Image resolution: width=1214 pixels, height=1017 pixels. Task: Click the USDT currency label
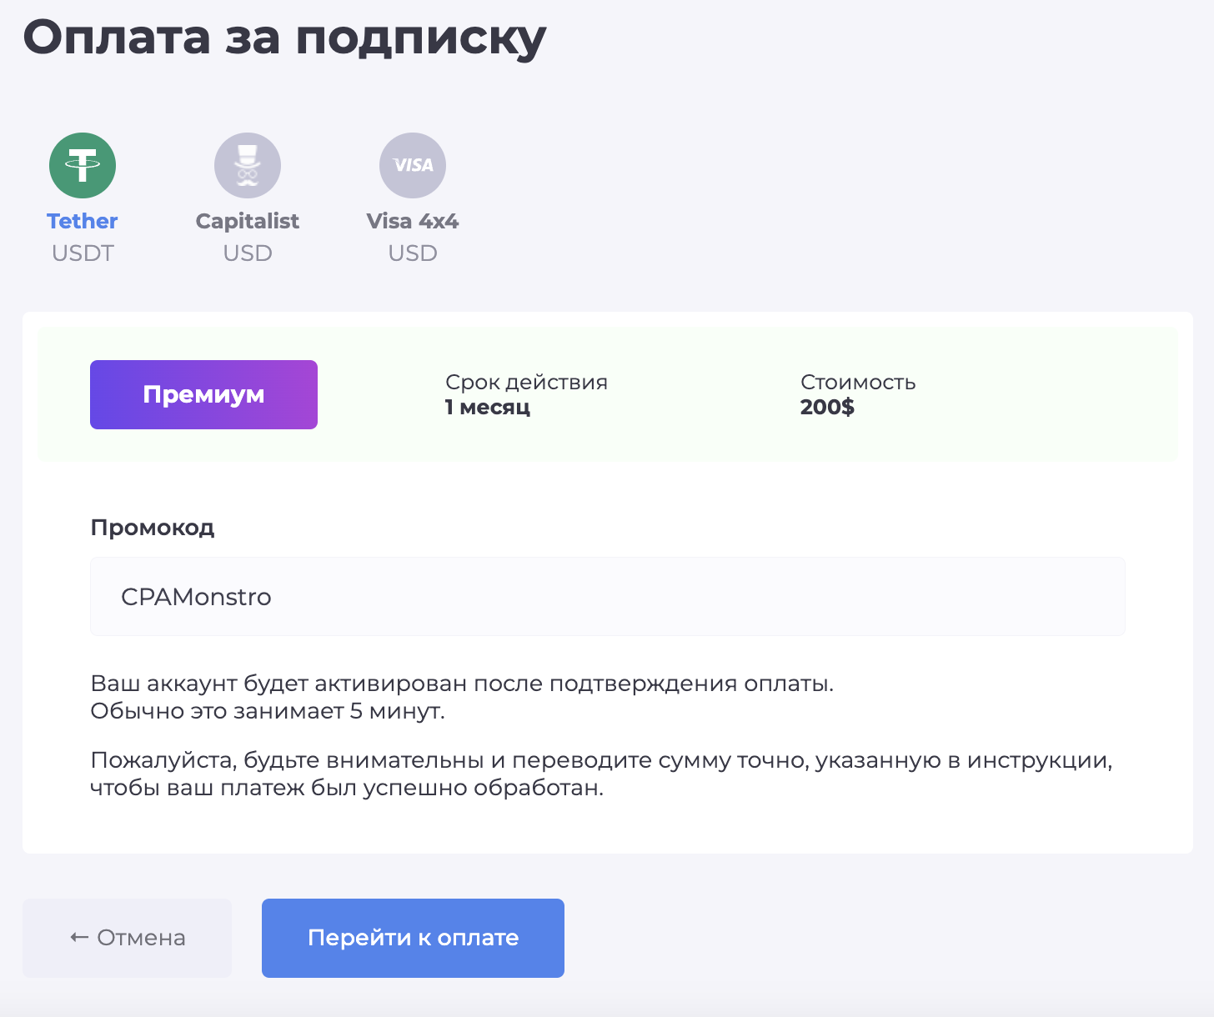[83, 253]
